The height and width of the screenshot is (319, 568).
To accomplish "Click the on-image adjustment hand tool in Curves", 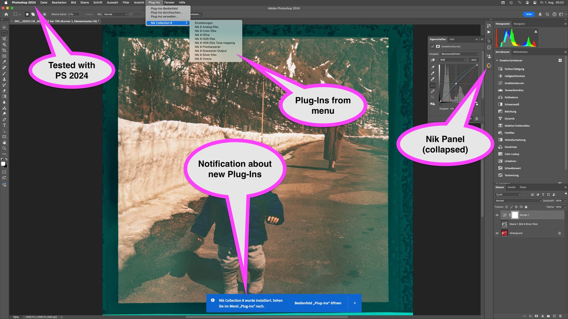I will click(433, 60).
